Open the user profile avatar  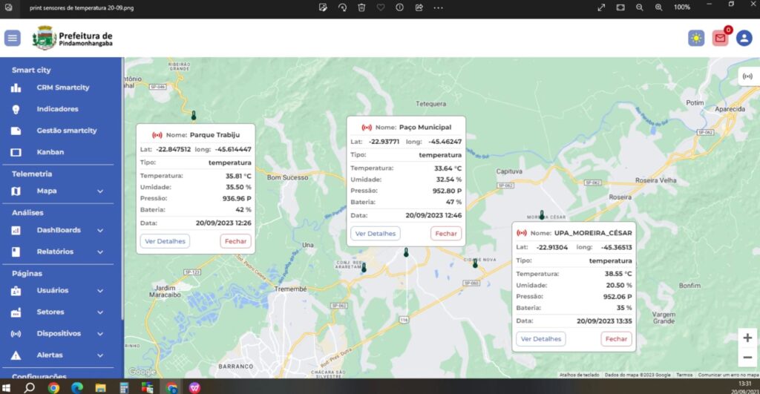click(744, 38)
